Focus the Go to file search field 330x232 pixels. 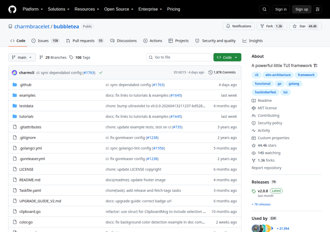(x=179, y=57)
